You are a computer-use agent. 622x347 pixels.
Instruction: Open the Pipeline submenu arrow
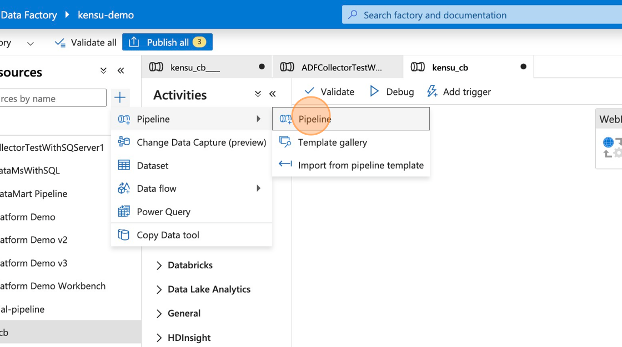(259, 119)
